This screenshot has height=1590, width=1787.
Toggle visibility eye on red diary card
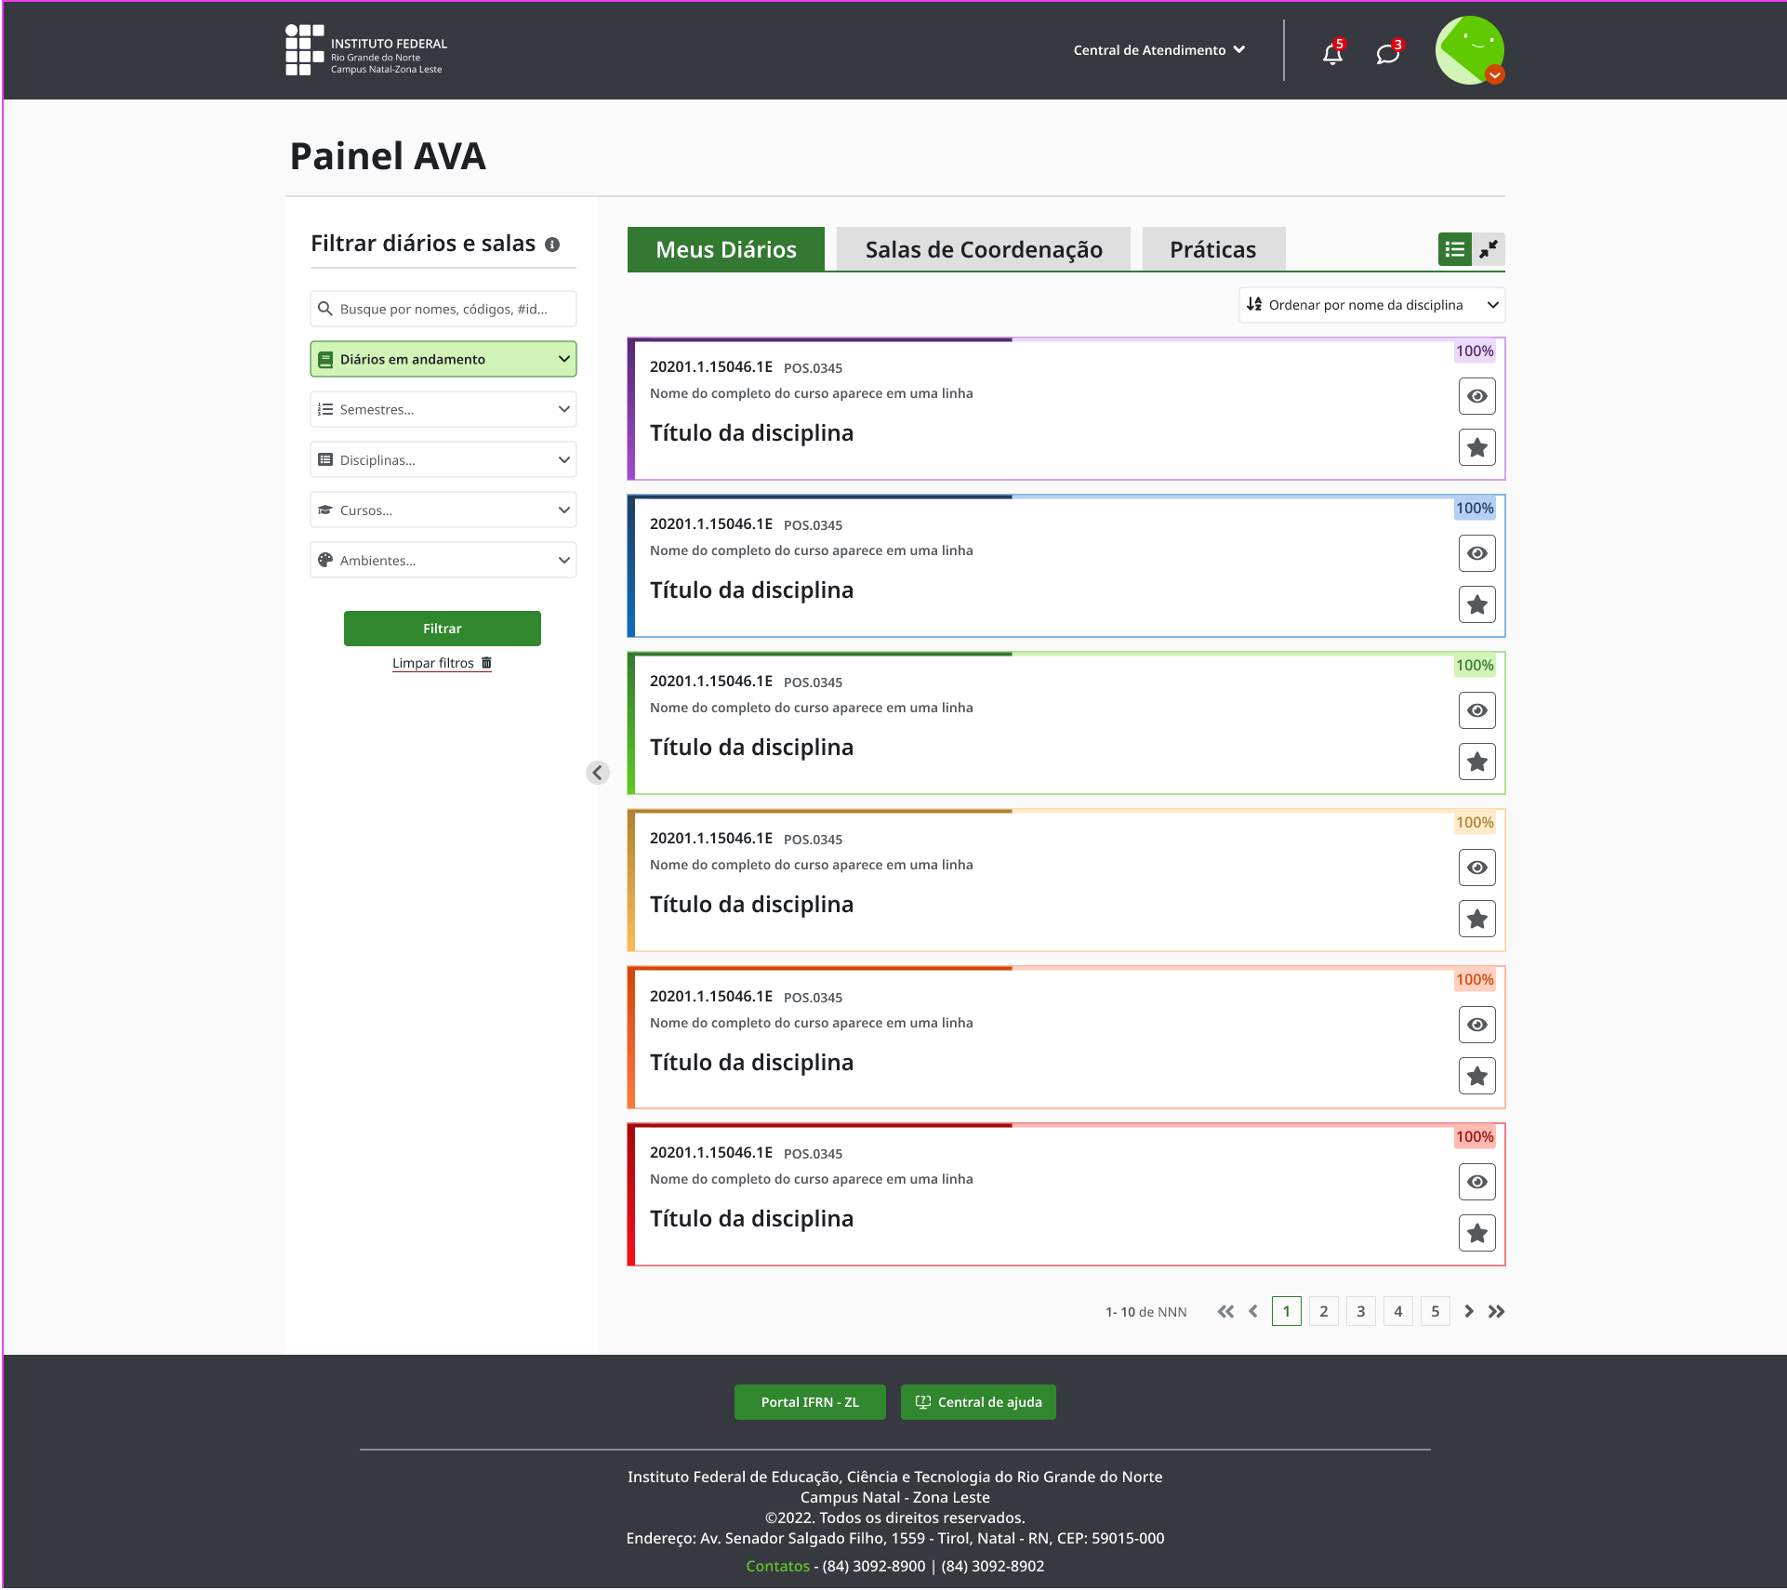pyautogui.click(x=1476, y=1182)
